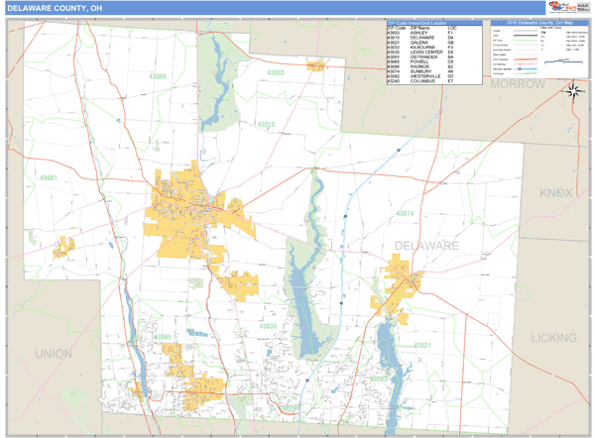Click the 43035 ZIP label on the map
This screenshot has height=438, width=595.
pos(268,326)
